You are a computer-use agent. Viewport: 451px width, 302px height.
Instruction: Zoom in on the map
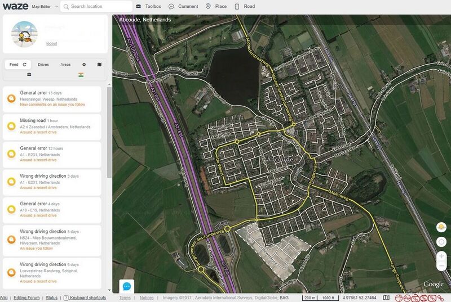pos(441,256)
